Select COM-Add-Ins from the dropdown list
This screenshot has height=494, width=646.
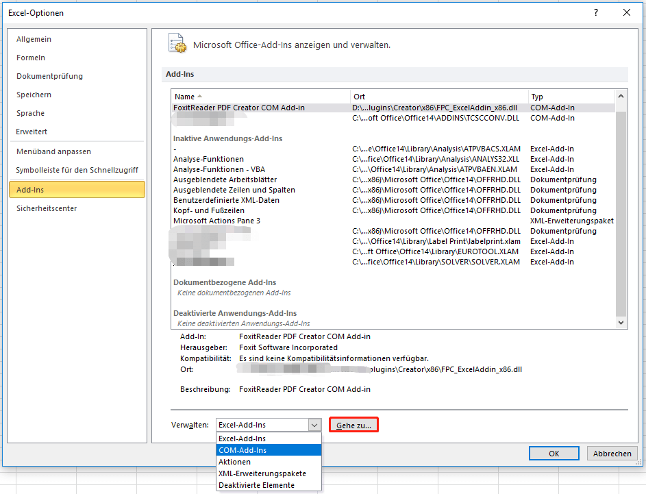pos(243,450)
